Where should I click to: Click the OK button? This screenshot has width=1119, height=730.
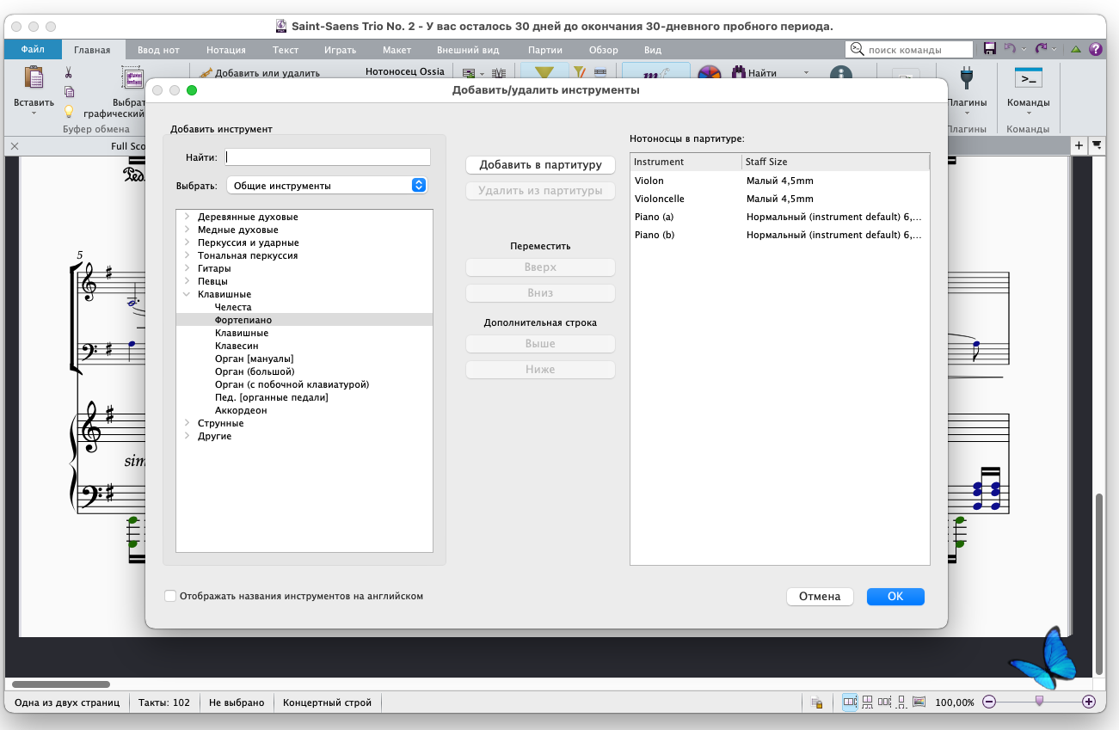[x=895, y=597]
